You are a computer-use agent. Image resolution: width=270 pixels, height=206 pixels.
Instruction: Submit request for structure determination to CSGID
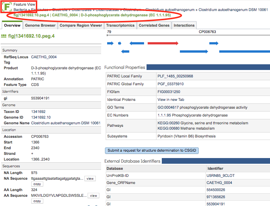(152, 150)
